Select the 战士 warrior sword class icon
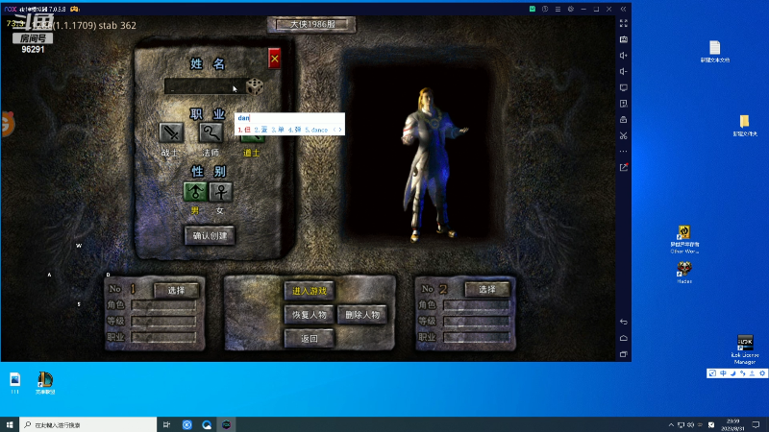 (x=171, y=132)
